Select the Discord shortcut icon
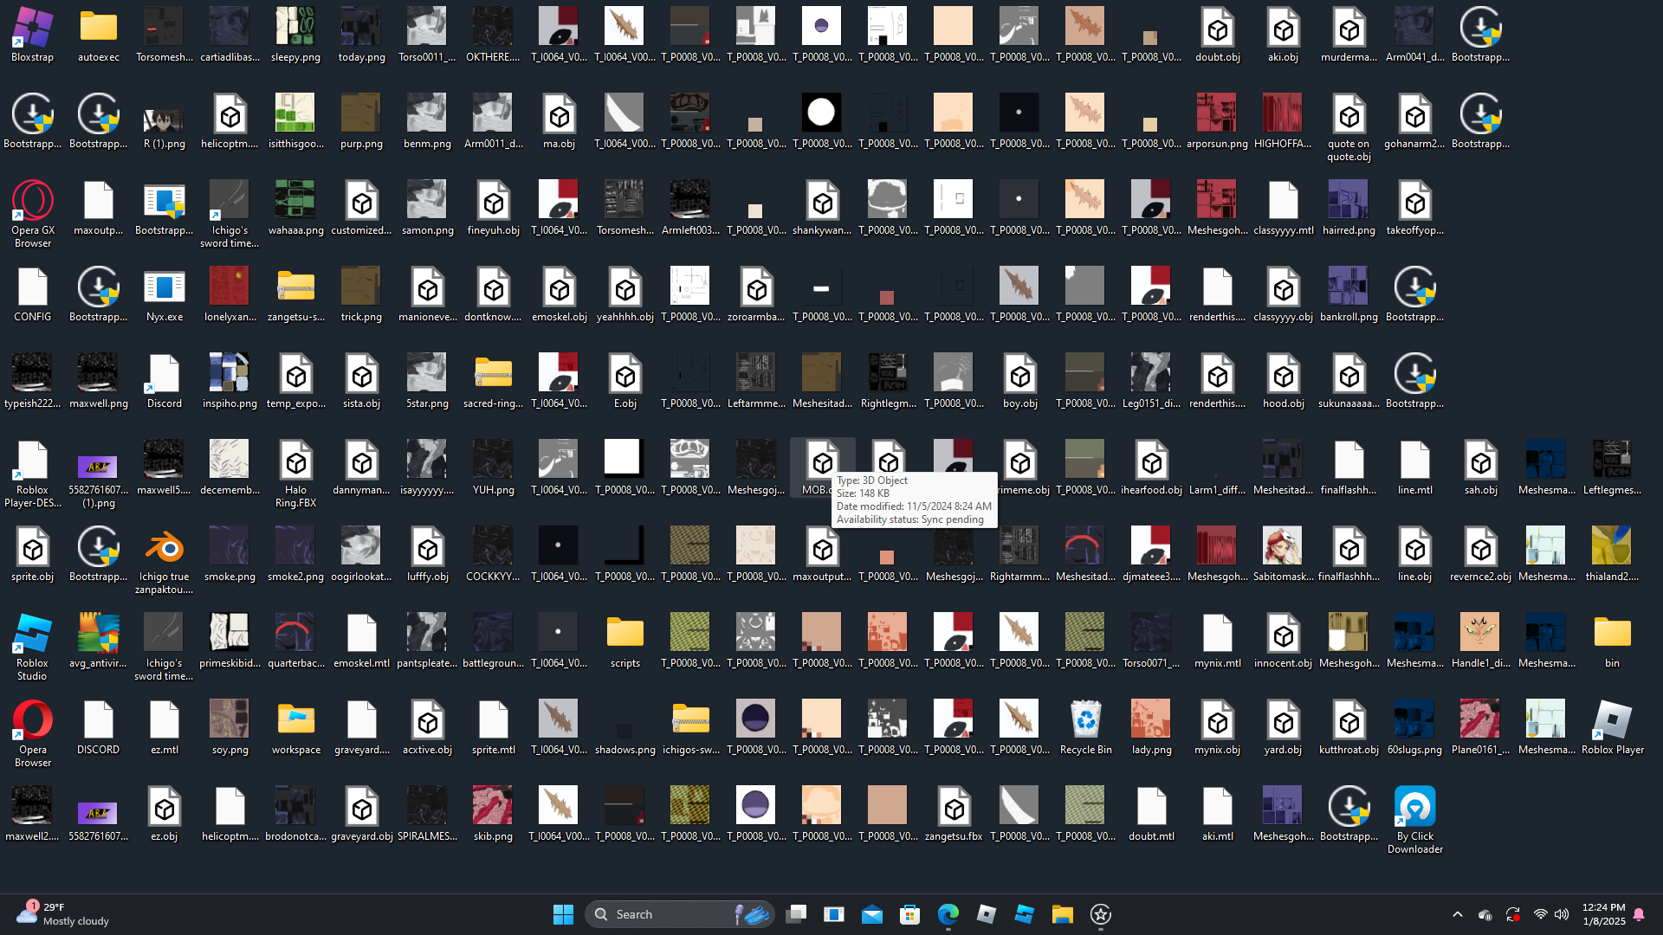The height and width of the screenshot is (935, 1663). [164, 375]
